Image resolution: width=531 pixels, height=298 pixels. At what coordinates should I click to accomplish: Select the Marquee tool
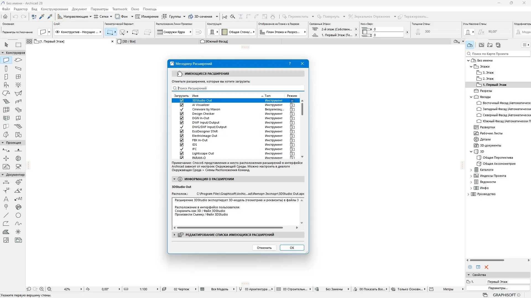(x=18, y=45)
